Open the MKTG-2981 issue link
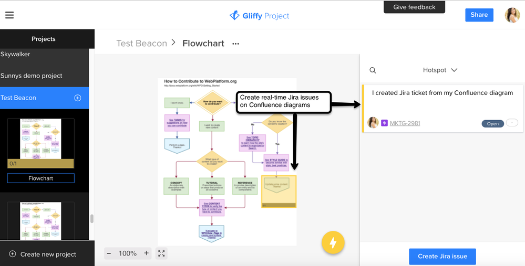The height and width of the screenshot is (266, 525). pos(405,123)
